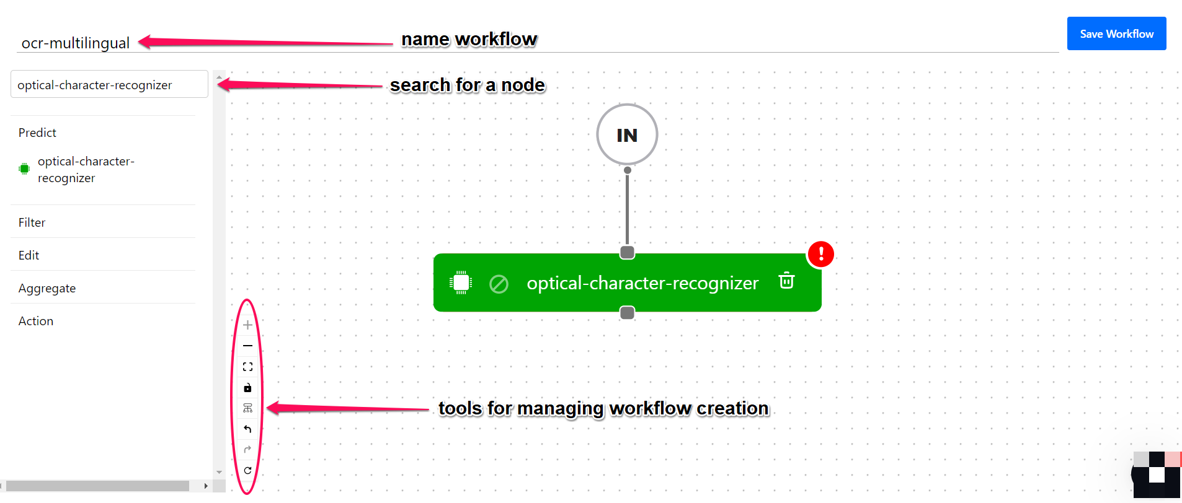1182x503 pixels.
Task: Reset the canvas with the refresh icon
Action: (247, 470)
